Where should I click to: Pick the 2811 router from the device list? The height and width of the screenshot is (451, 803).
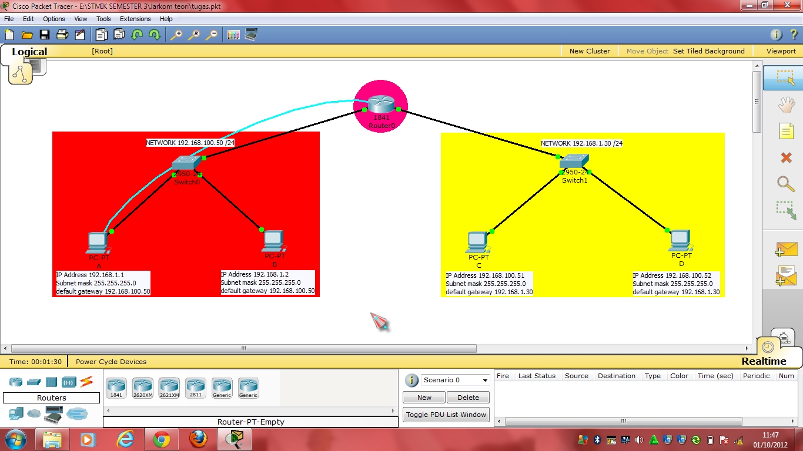pyautogui.click(x=196, y=388)
